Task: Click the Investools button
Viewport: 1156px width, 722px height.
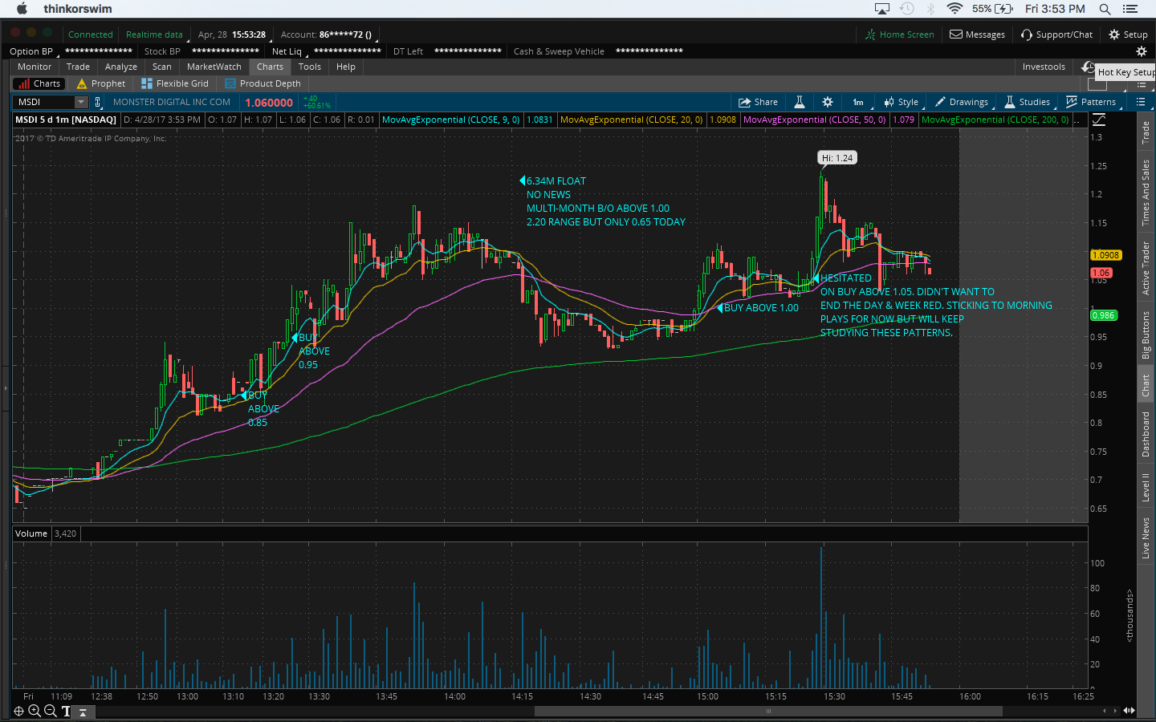Action: pyautogui.click(x=1044, y=67)
